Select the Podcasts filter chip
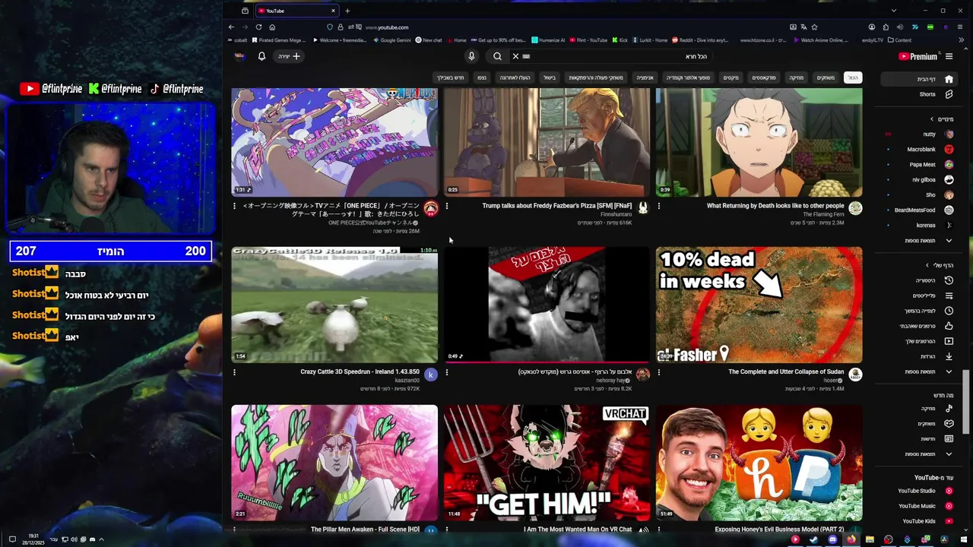 764,77
